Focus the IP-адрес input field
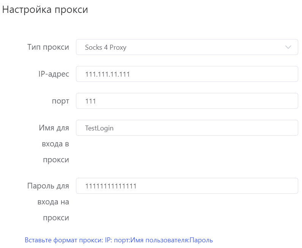 point(187,74)
